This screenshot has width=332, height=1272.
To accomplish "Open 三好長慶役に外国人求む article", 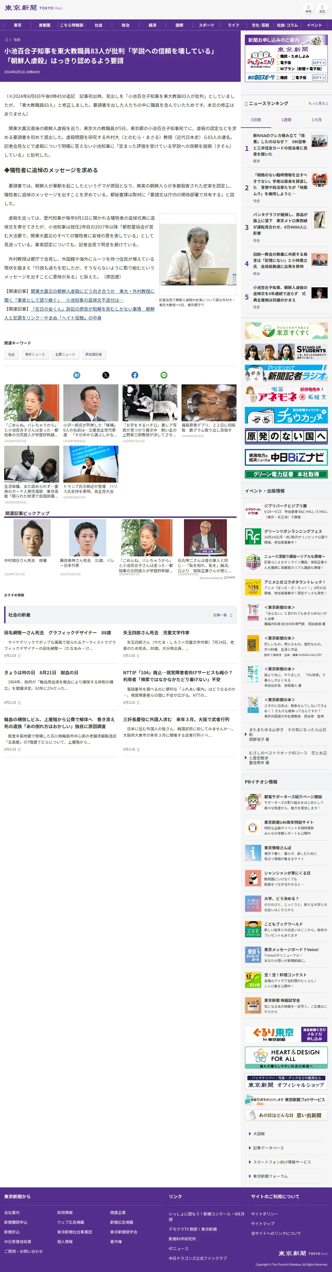I will tap(176, 719).
